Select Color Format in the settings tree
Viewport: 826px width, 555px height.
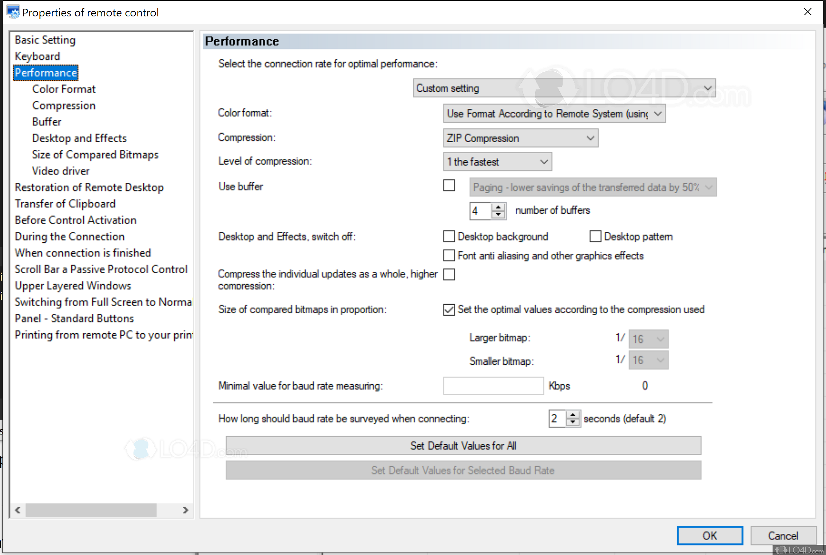pos(64,89)
